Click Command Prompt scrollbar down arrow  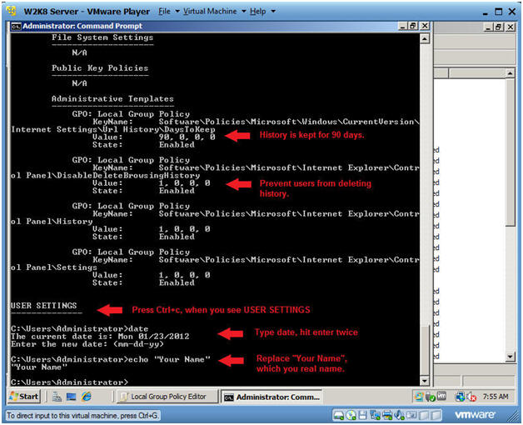tap(424, 381)
